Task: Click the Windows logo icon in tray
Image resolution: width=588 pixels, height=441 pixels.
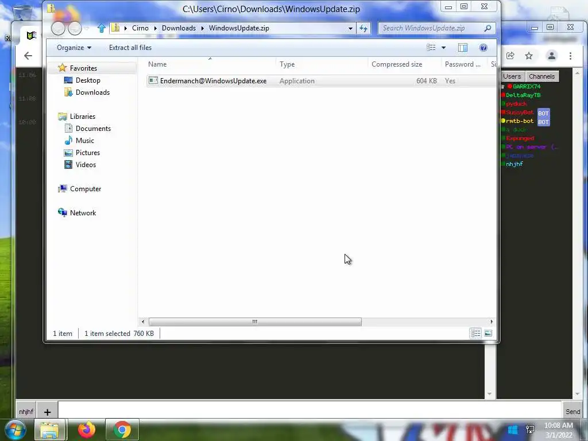Action: click(x=513, y=430)
